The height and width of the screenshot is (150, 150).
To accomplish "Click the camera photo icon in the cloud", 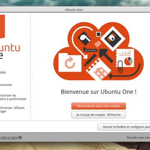I will pyautogui.click(x=113, y=39).
